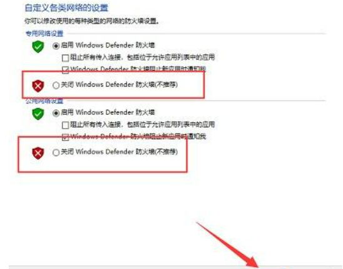This screenshot has height=269, width=343.
Task: Toggle notify checkbox in private network settings
Action: point(65,70)
